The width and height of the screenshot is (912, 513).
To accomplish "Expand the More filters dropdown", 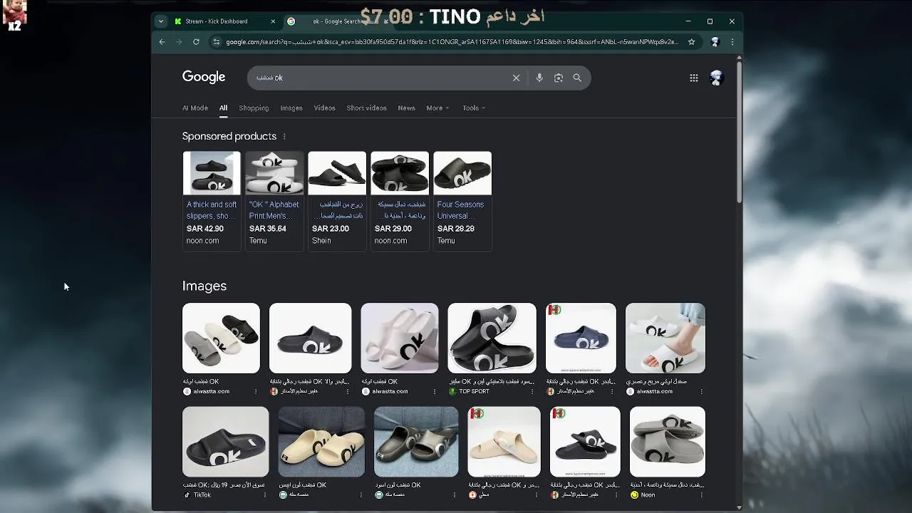I will [x=437, y=108].
